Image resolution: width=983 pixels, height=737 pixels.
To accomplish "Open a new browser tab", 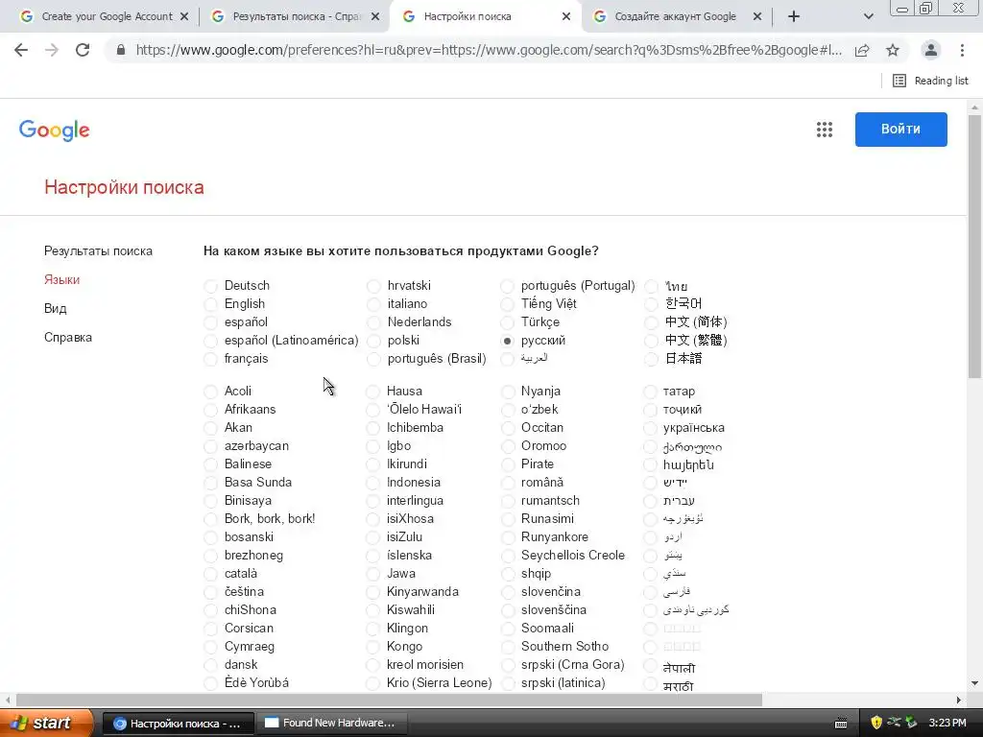I will (794, 17).
